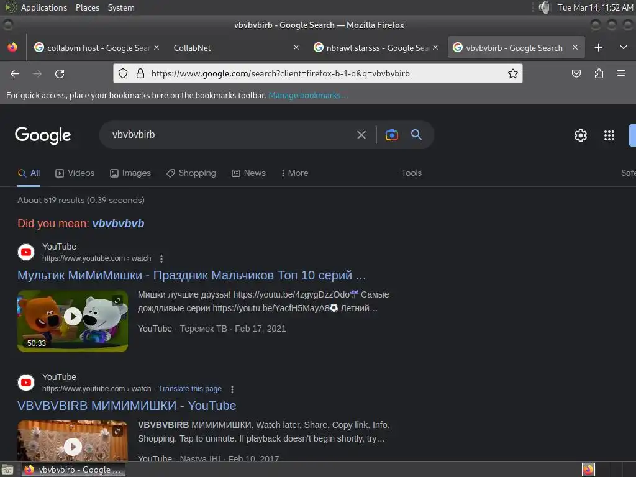Play the 50:33 bears video thumbnail
636x477 pixels.
point(73,321)
